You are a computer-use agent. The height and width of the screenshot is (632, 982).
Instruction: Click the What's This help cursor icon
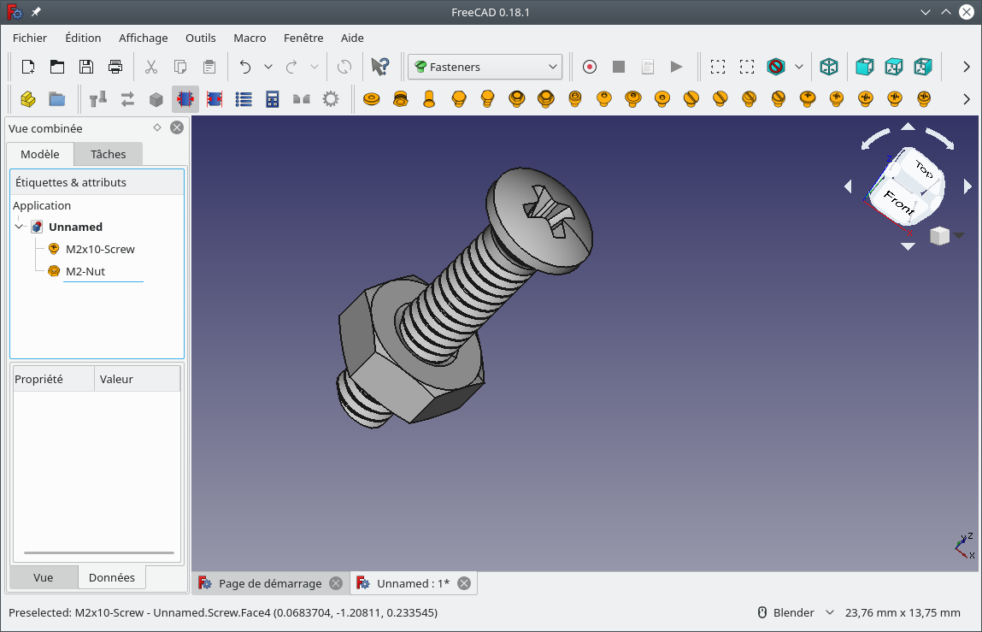pyautogui.click(x=379, y=67)
